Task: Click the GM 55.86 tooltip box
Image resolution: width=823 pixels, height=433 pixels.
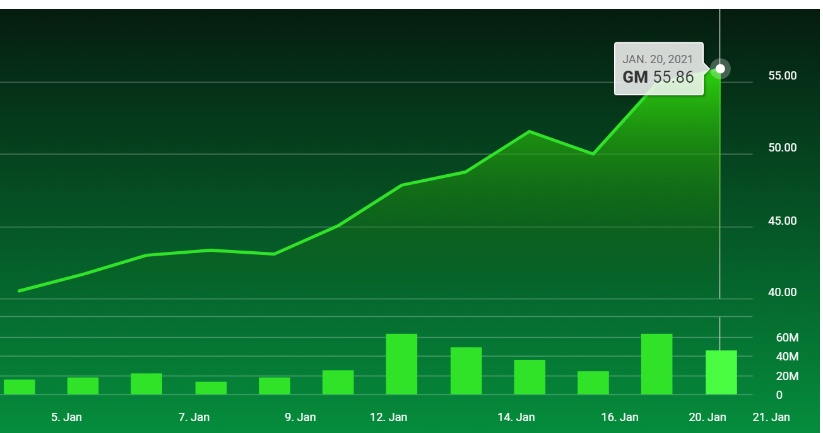Action: pos(658,69)
